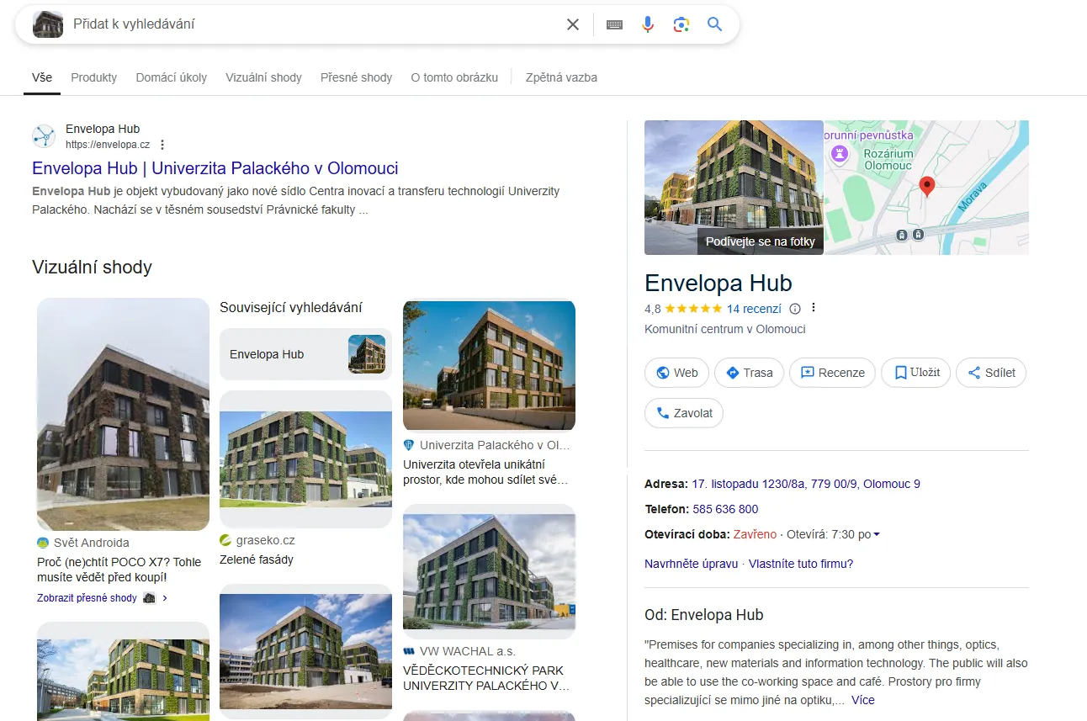Click the 'Web' button
1087x721 pixels.
pyautogui.click(x=676, y=373)
